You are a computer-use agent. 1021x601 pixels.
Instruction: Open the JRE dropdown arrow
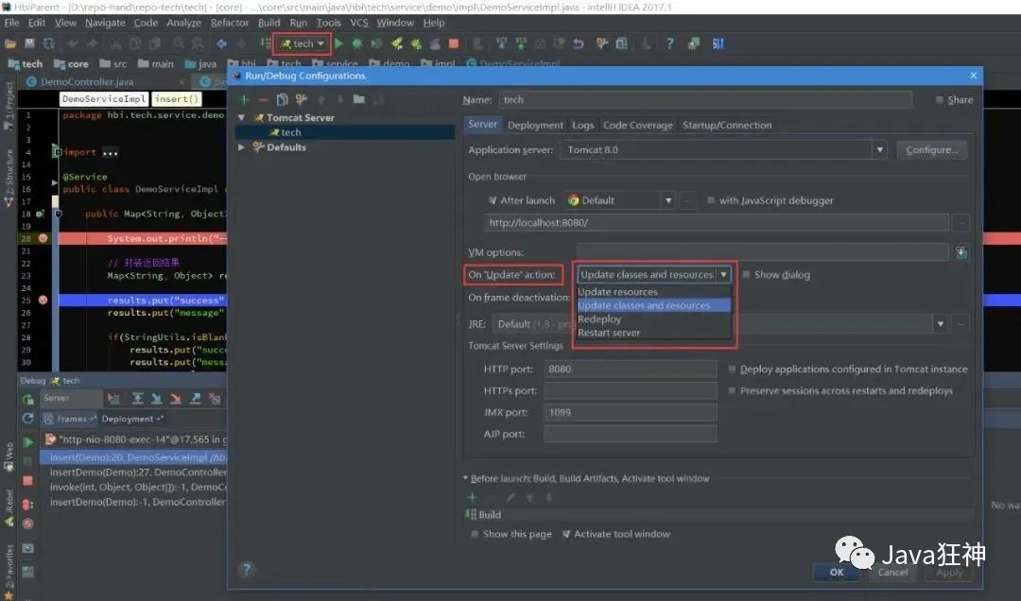pos(941,323)
